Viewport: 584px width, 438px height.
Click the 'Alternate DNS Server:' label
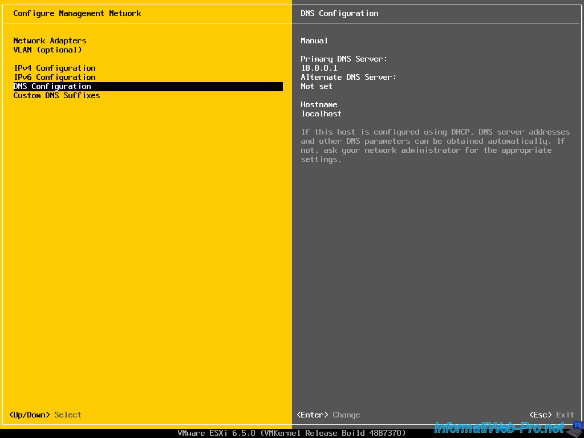point(348,77)
